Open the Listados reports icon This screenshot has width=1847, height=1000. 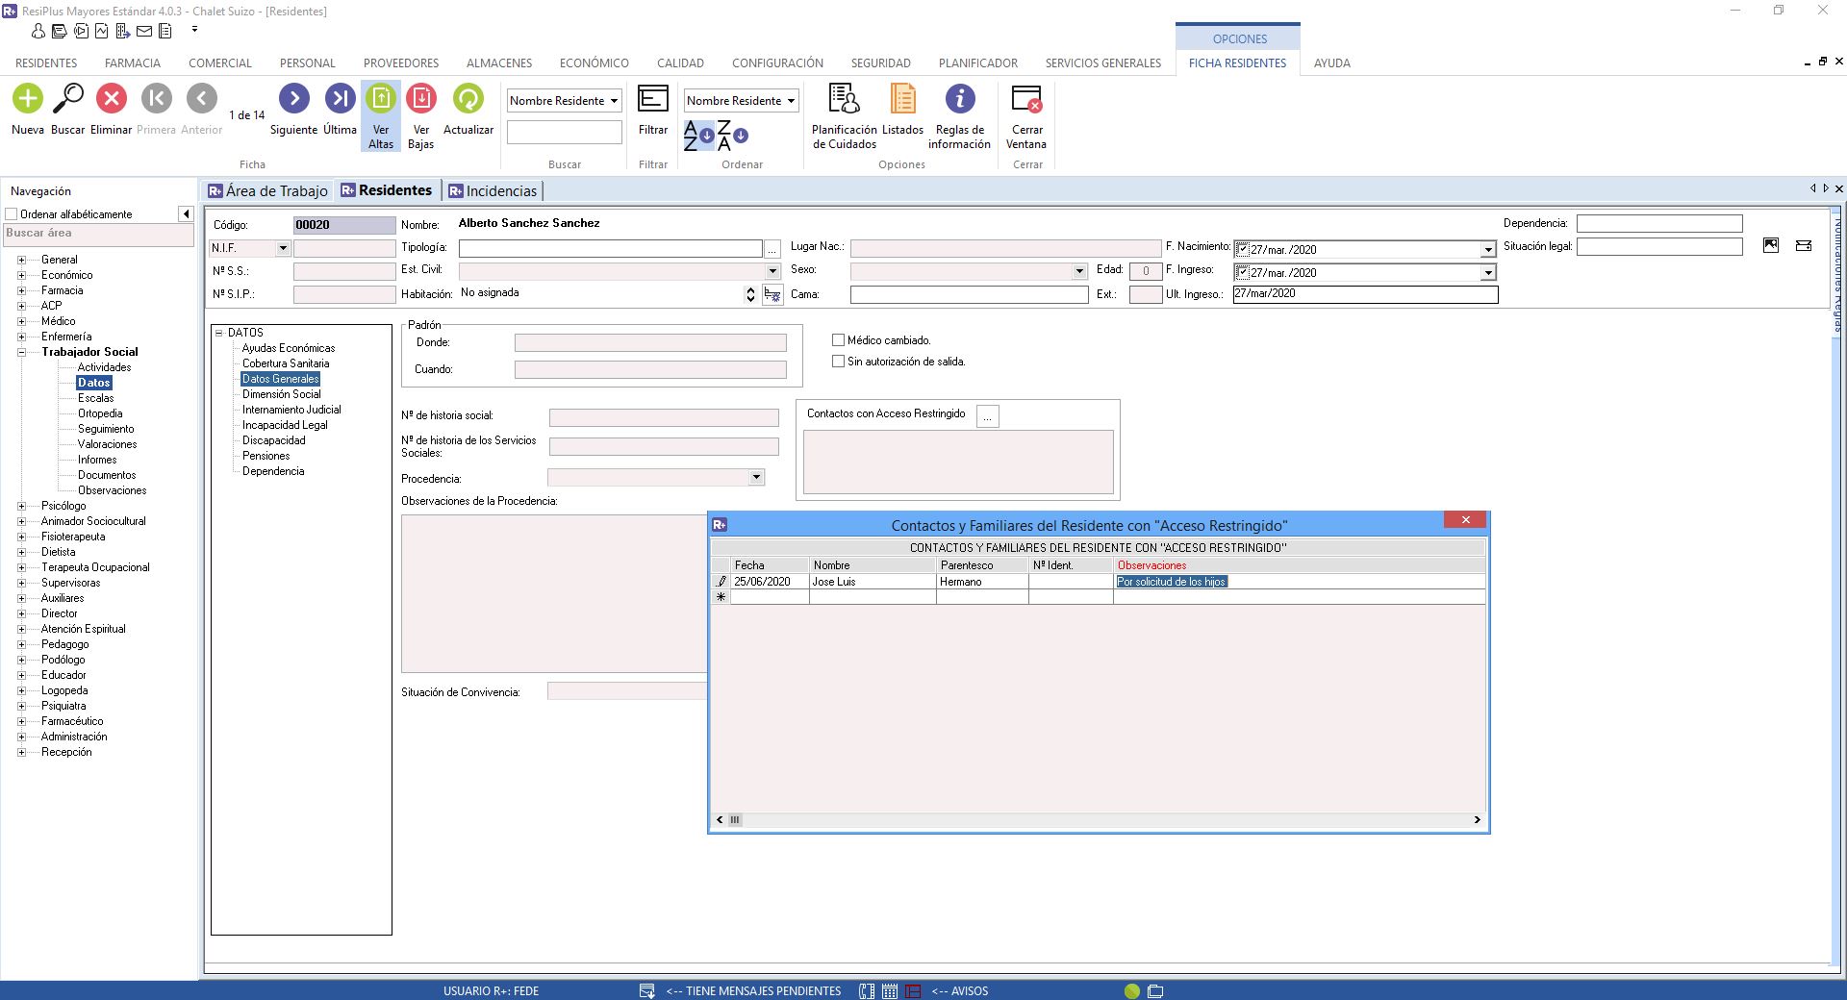click(x=902, y=98)
